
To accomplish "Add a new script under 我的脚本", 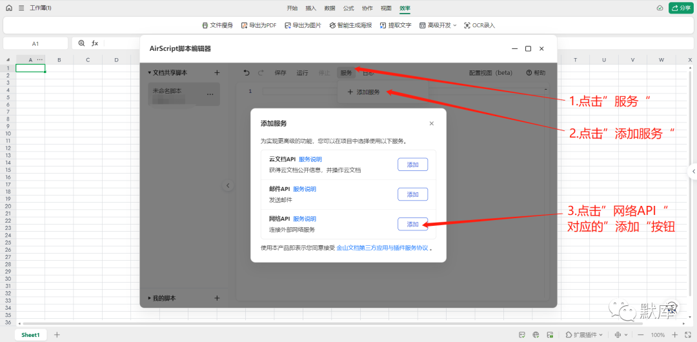I will [x=217, y=298].
